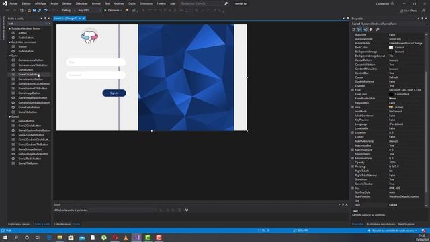Click the Windows Start button

pyautogui.click(x=5, y=237)
